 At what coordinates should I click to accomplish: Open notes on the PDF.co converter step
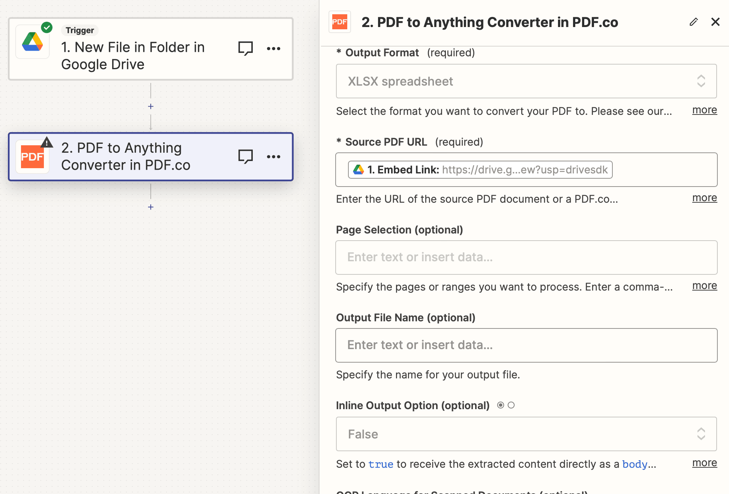click(x=246, y=156)
